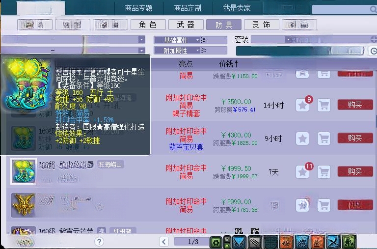Select the 灵饰 category tab
The height and width of the screenshot is (249, 377).
[x=261, y=25]
